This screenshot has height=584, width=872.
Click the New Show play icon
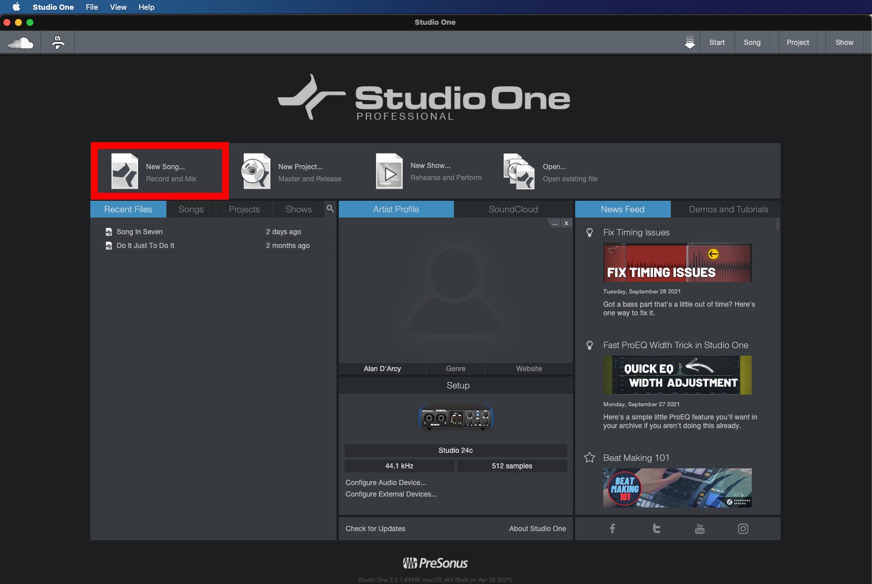(x=389, y=170)
